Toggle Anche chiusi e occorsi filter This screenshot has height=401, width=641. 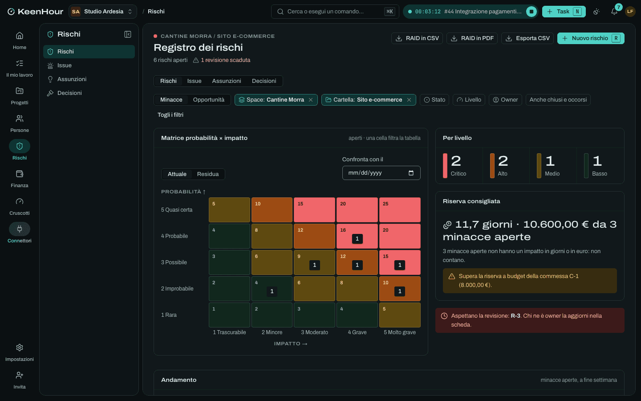pos(558,100)
